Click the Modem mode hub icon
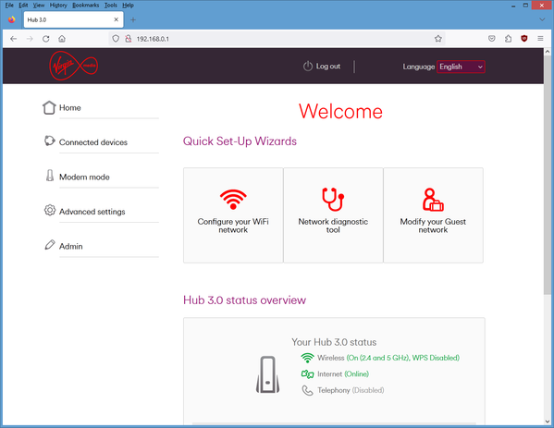Screen dimensions: 554x428 (x=50, y=175)
